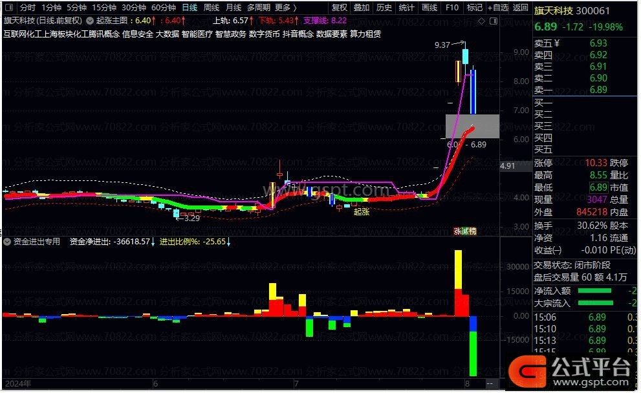The image size is (641, 393).
Task: Click the 15:13 trade tick row
Action: click(x=584, y=340)
